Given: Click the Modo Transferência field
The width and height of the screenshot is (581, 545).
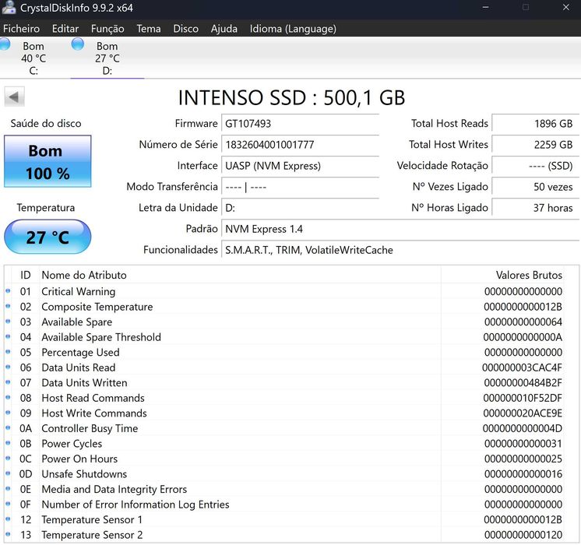Looking at the screenshot, I should pos(300,187).
